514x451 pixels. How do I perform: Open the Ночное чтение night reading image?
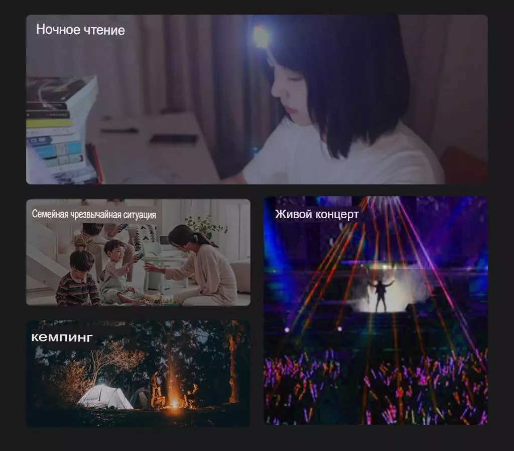point(256,99)
